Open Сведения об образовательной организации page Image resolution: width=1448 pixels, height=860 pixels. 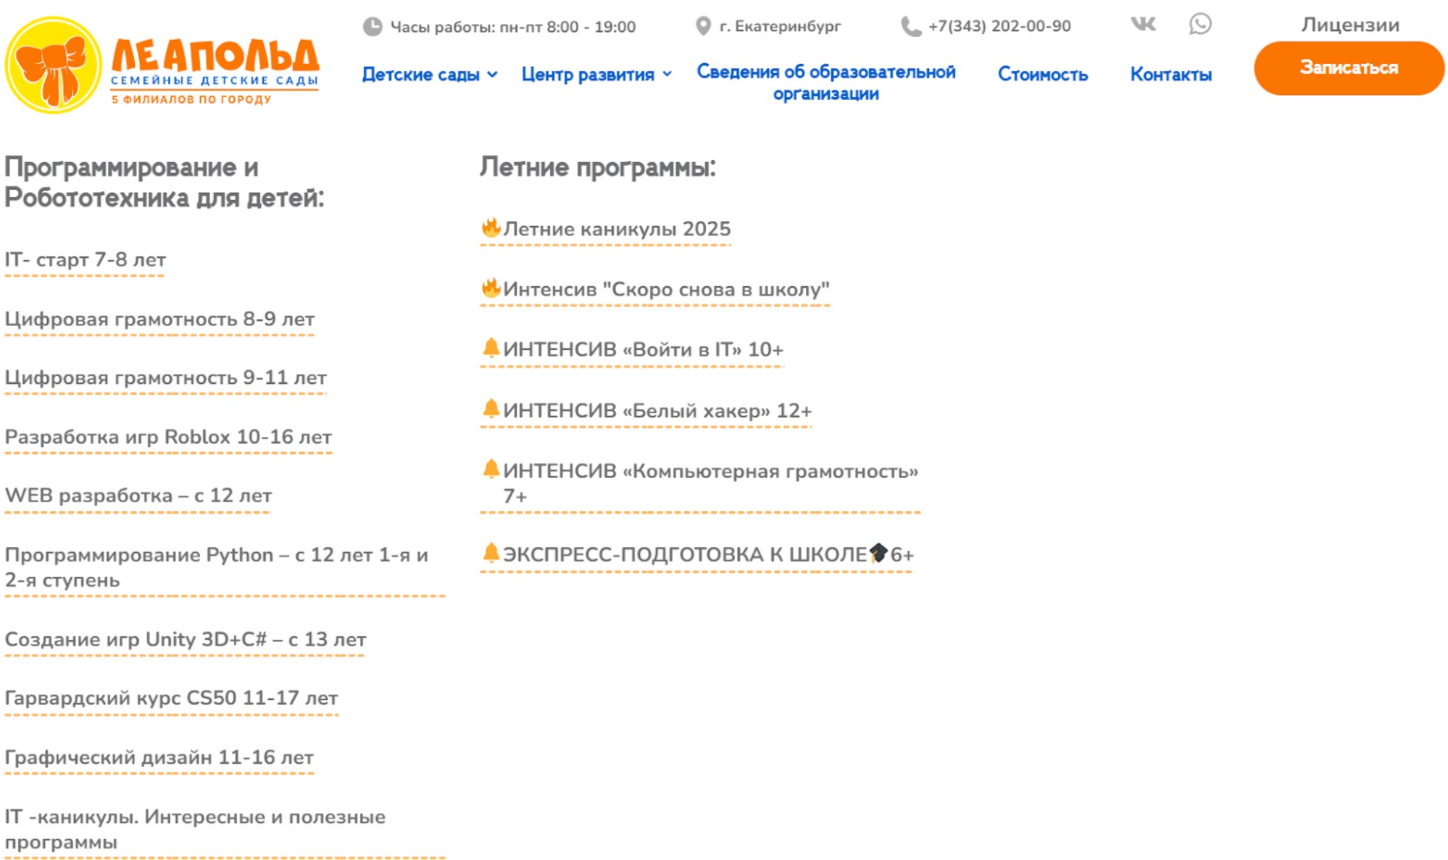click(825, 83)
